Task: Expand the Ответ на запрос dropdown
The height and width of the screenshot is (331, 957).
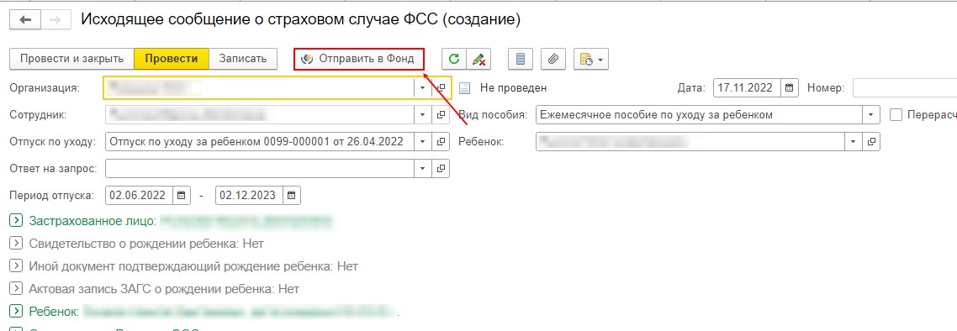Action: (422, 168)
